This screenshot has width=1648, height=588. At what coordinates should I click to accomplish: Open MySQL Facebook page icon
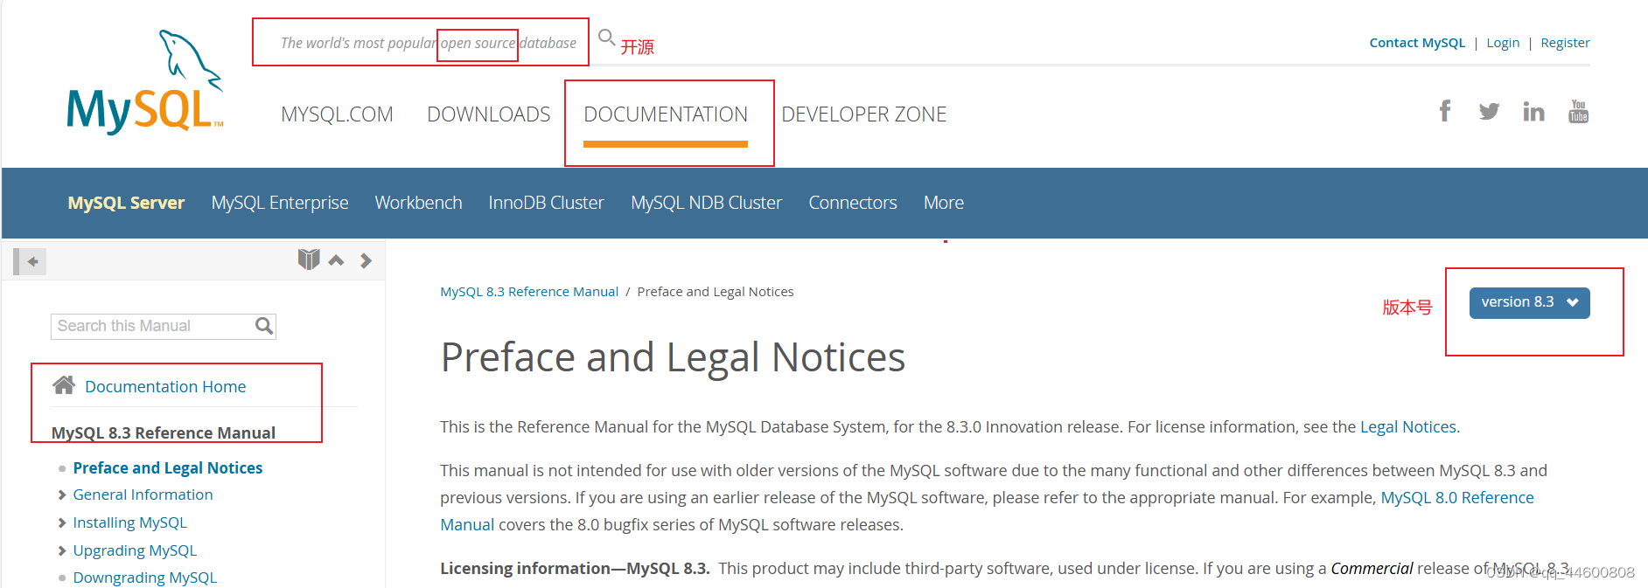point(1445,111)
